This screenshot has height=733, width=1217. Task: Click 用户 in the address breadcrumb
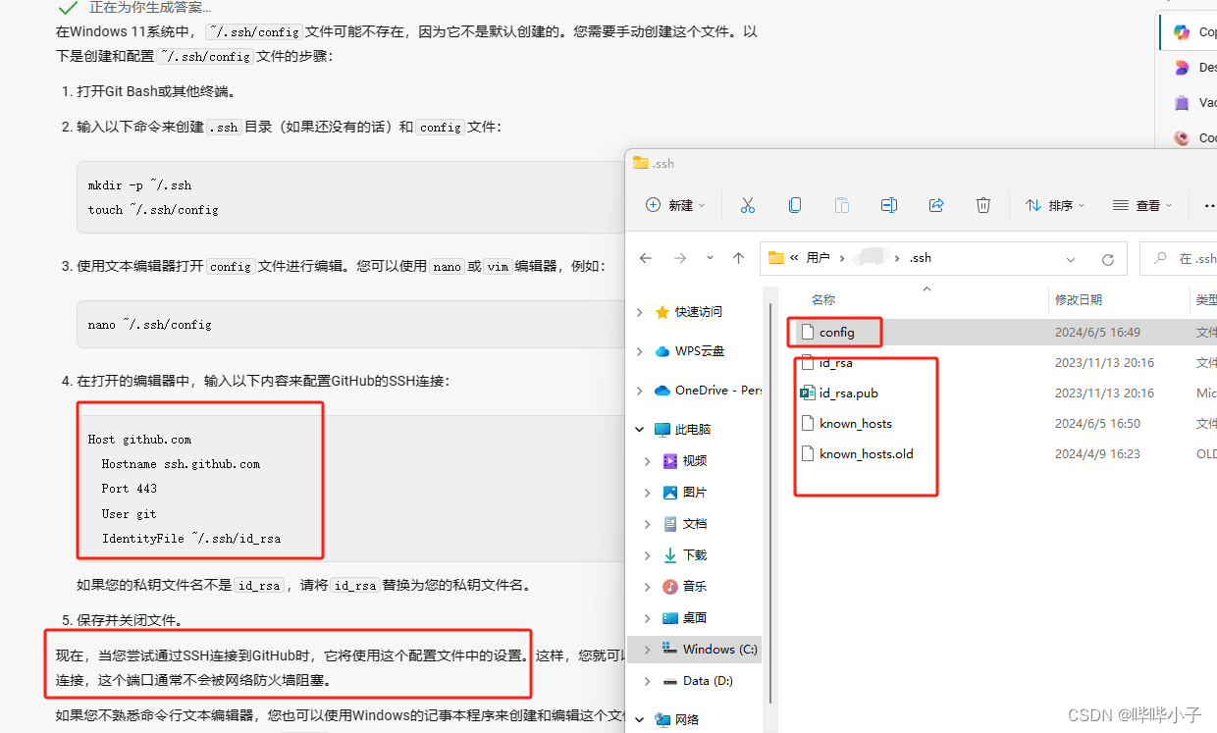pos(818,258)
